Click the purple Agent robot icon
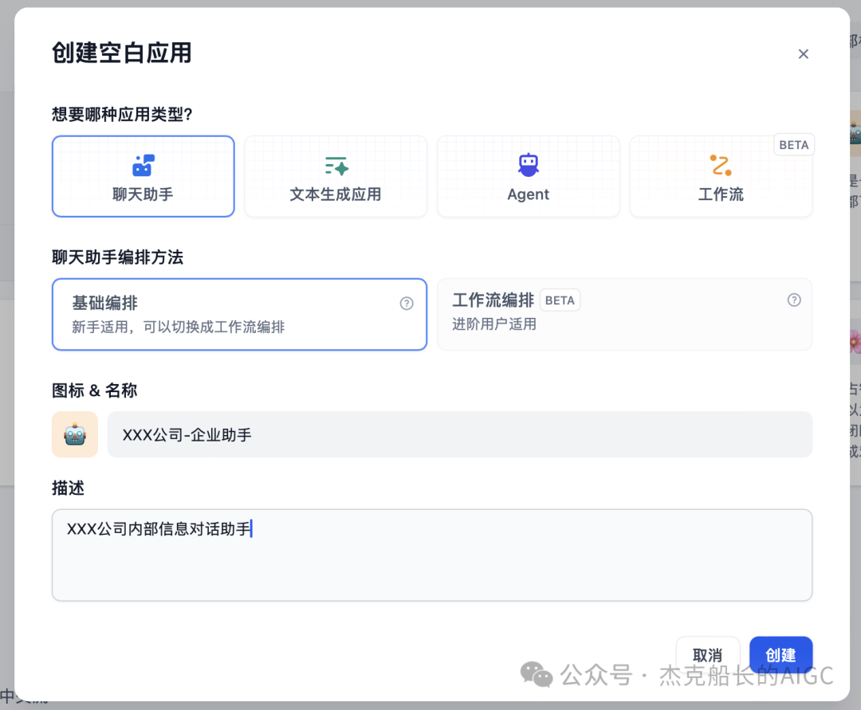The image size is (861, 710). tap(529, 165)
